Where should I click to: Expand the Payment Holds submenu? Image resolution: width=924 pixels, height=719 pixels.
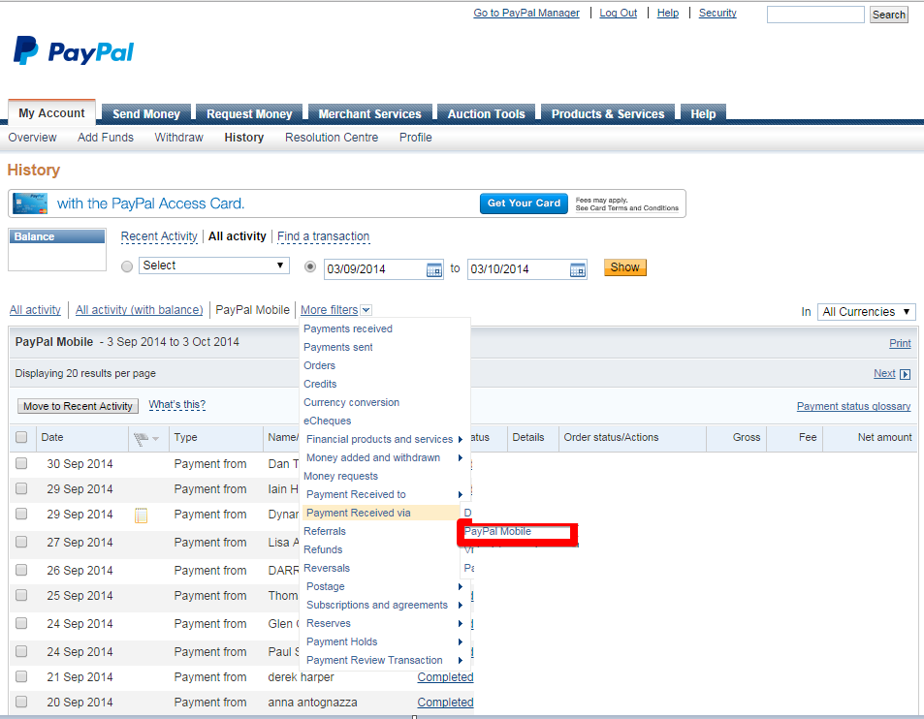(461, 641)
